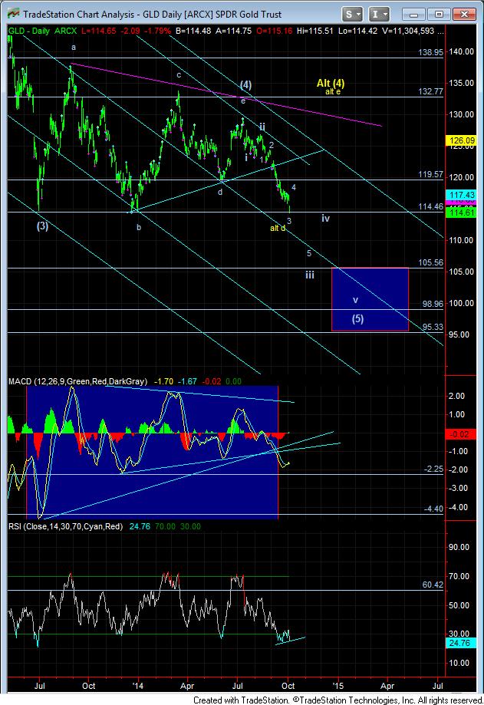The width and height of the screenshot is (484, 705).
Task: Select the 'v' label inside blue target box
Action: click(x=355, y=300)
